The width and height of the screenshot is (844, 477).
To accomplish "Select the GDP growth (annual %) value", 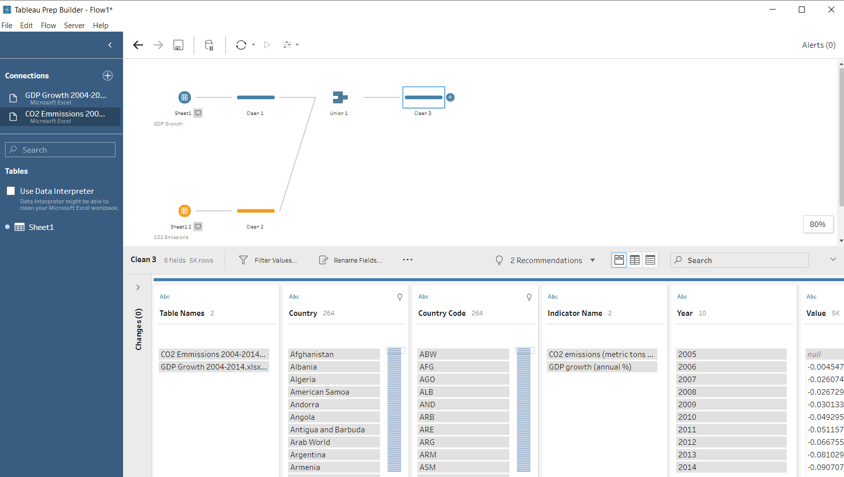I will coord(602,367).
